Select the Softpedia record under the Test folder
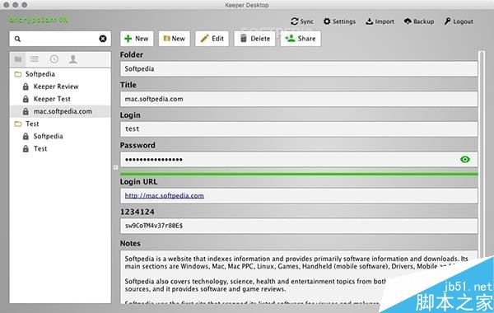The width and height of the screenshot is (494, 313). (x=60, y=136)
